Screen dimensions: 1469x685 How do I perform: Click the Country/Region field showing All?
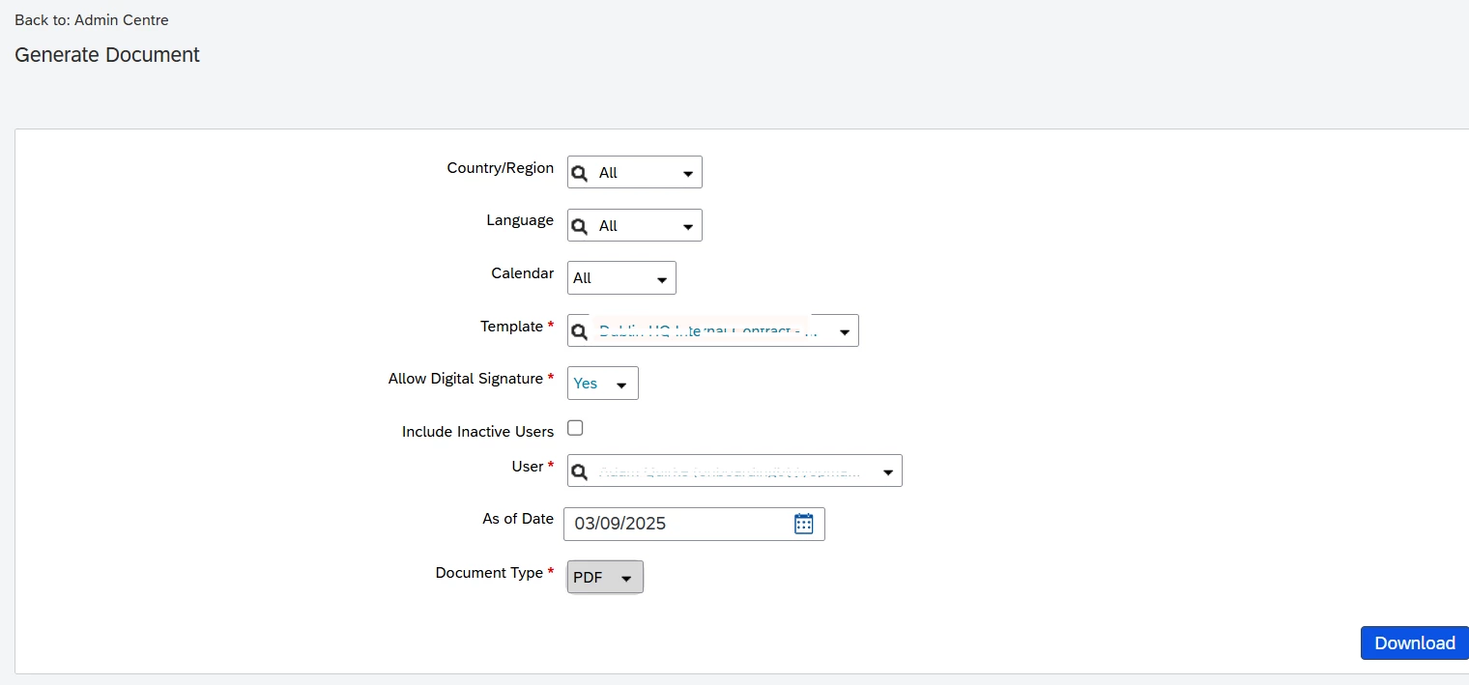(x=635, y=173)
